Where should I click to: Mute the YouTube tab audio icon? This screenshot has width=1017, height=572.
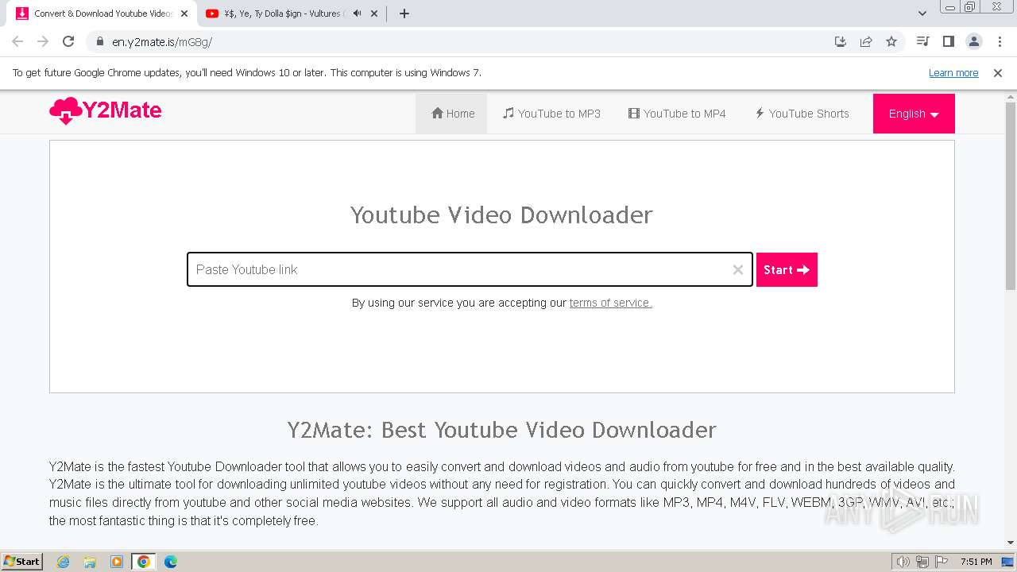pyautogui.click(x=357, y=14)
